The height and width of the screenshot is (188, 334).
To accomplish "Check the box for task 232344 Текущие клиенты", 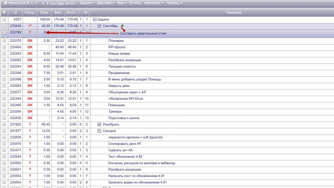I will click(4, 66).
